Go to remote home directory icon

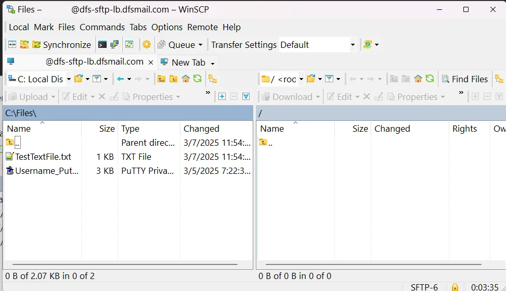pyautogui.click(x=418, y=79)
